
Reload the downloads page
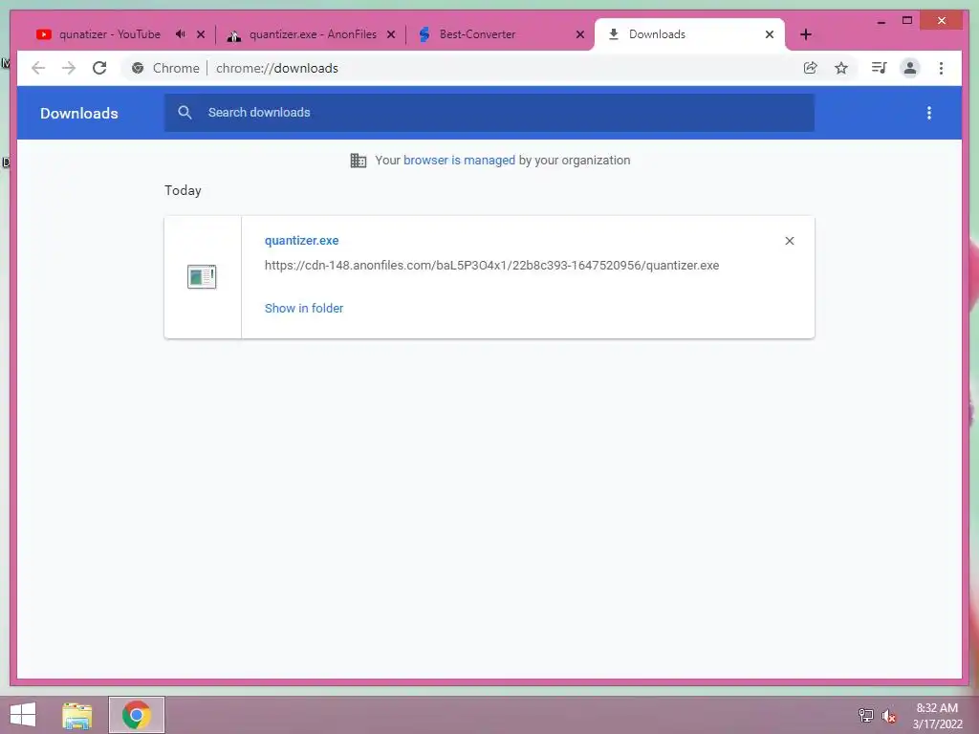(x=99, y=68)
